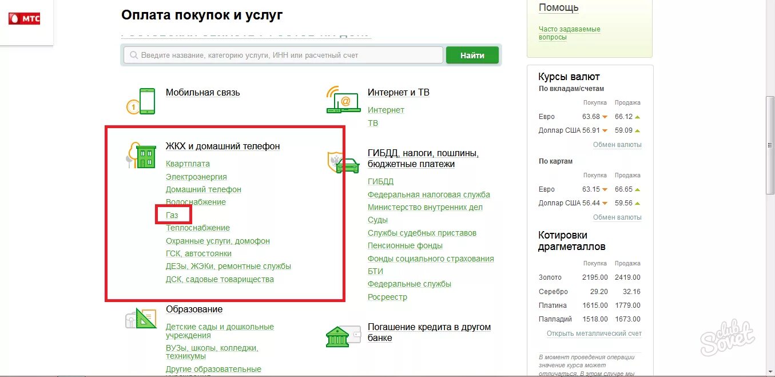Click Золото purchase price 2195.00

coord(595,277)
